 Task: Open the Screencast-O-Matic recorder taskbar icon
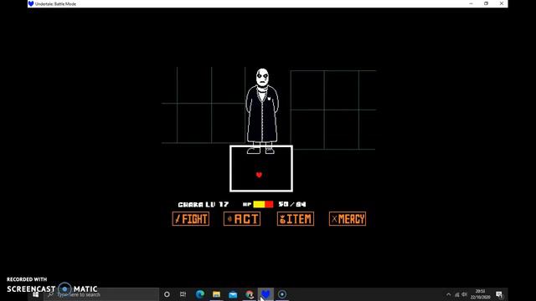click(x=282, y=294)
